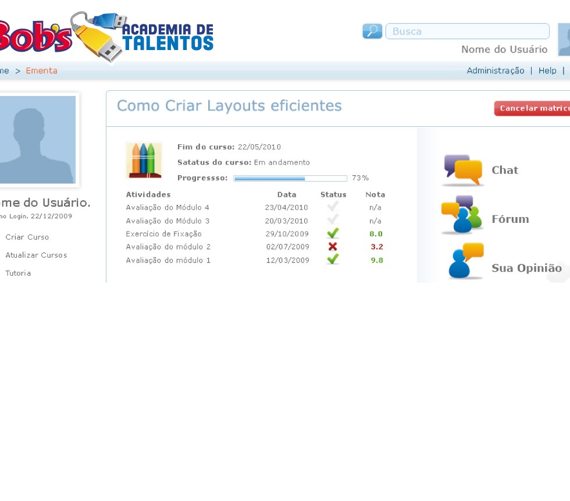
Task: Open Atualizar Cursos from sidebar
Action: (x=36, y=255)
